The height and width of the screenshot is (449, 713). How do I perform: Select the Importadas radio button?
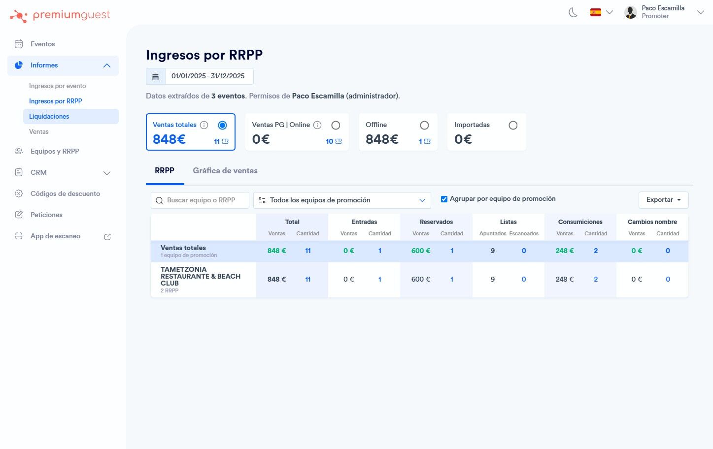pos(513,126)
